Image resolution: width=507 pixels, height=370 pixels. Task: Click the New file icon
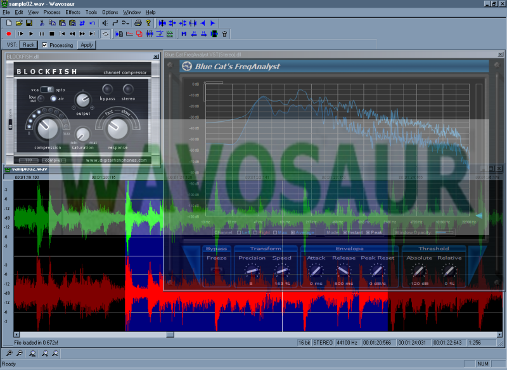click(9, 23)
